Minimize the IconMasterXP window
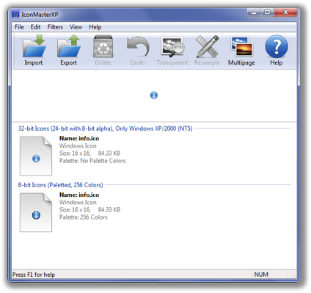The width and height of the screenshot is (311, 293). (254, 12)
